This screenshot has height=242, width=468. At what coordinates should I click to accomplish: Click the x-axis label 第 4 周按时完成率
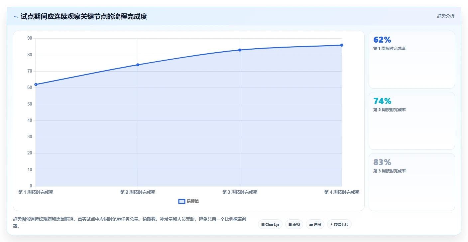pos(342,192)
